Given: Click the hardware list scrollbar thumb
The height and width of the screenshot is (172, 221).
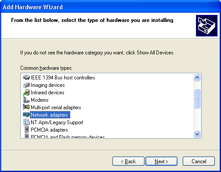Looking at the screenshot, I should [x=197, y=98].
